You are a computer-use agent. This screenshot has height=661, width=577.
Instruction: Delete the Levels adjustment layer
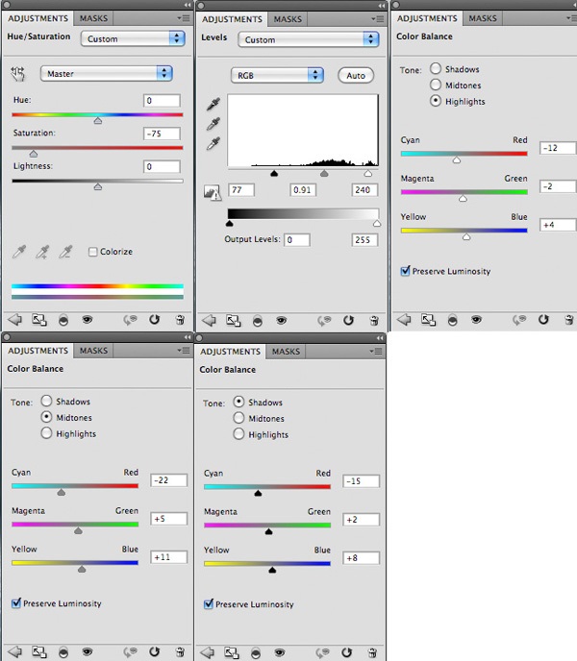[374, 321]
